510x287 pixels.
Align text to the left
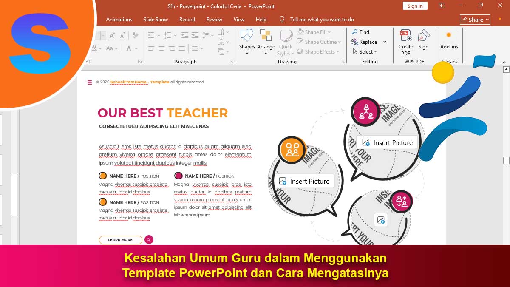(x=151, y=48)
